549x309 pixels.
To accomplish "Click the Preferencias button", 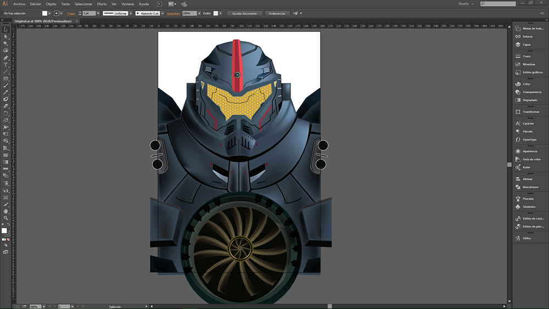I will coord(277,13).
